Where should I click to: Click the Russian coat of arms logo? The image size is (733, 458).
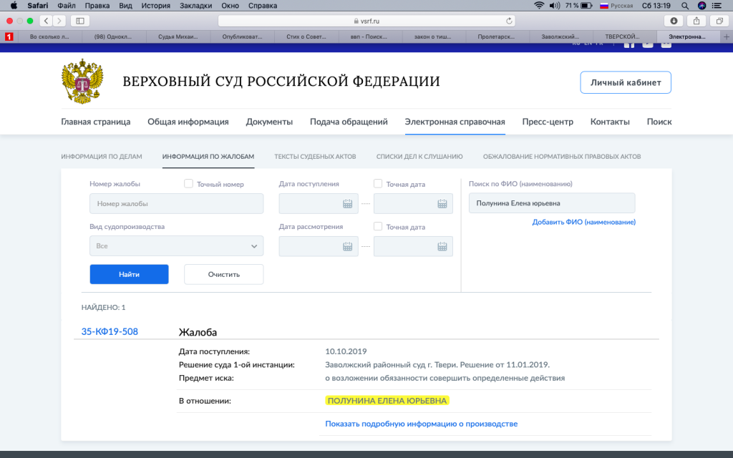pos(83,82)
